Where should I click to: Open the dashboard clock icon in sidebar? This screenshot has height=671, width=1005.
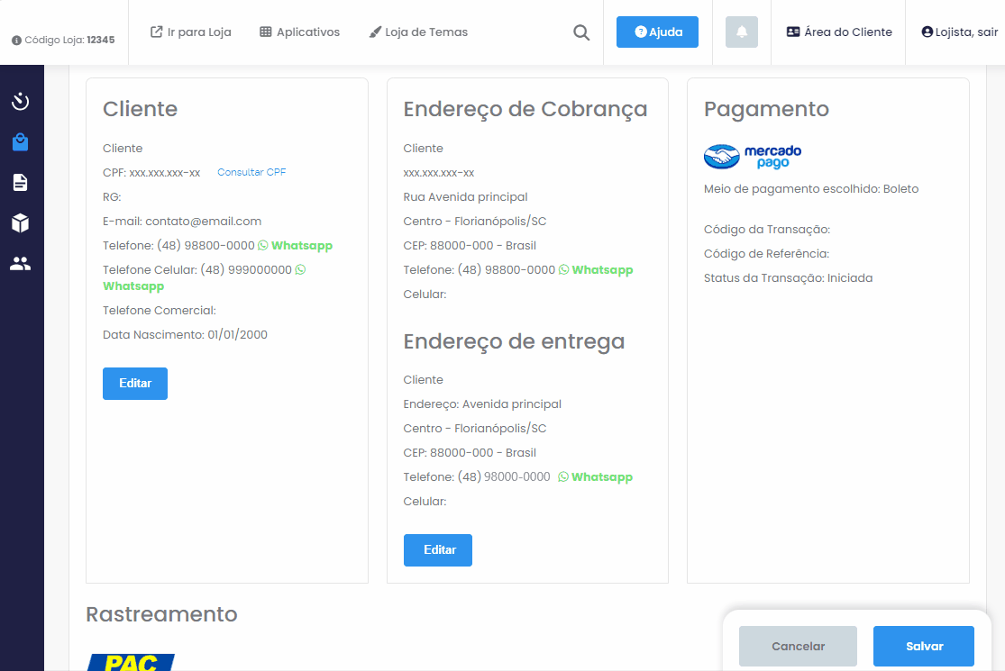[x=21, y=101]
